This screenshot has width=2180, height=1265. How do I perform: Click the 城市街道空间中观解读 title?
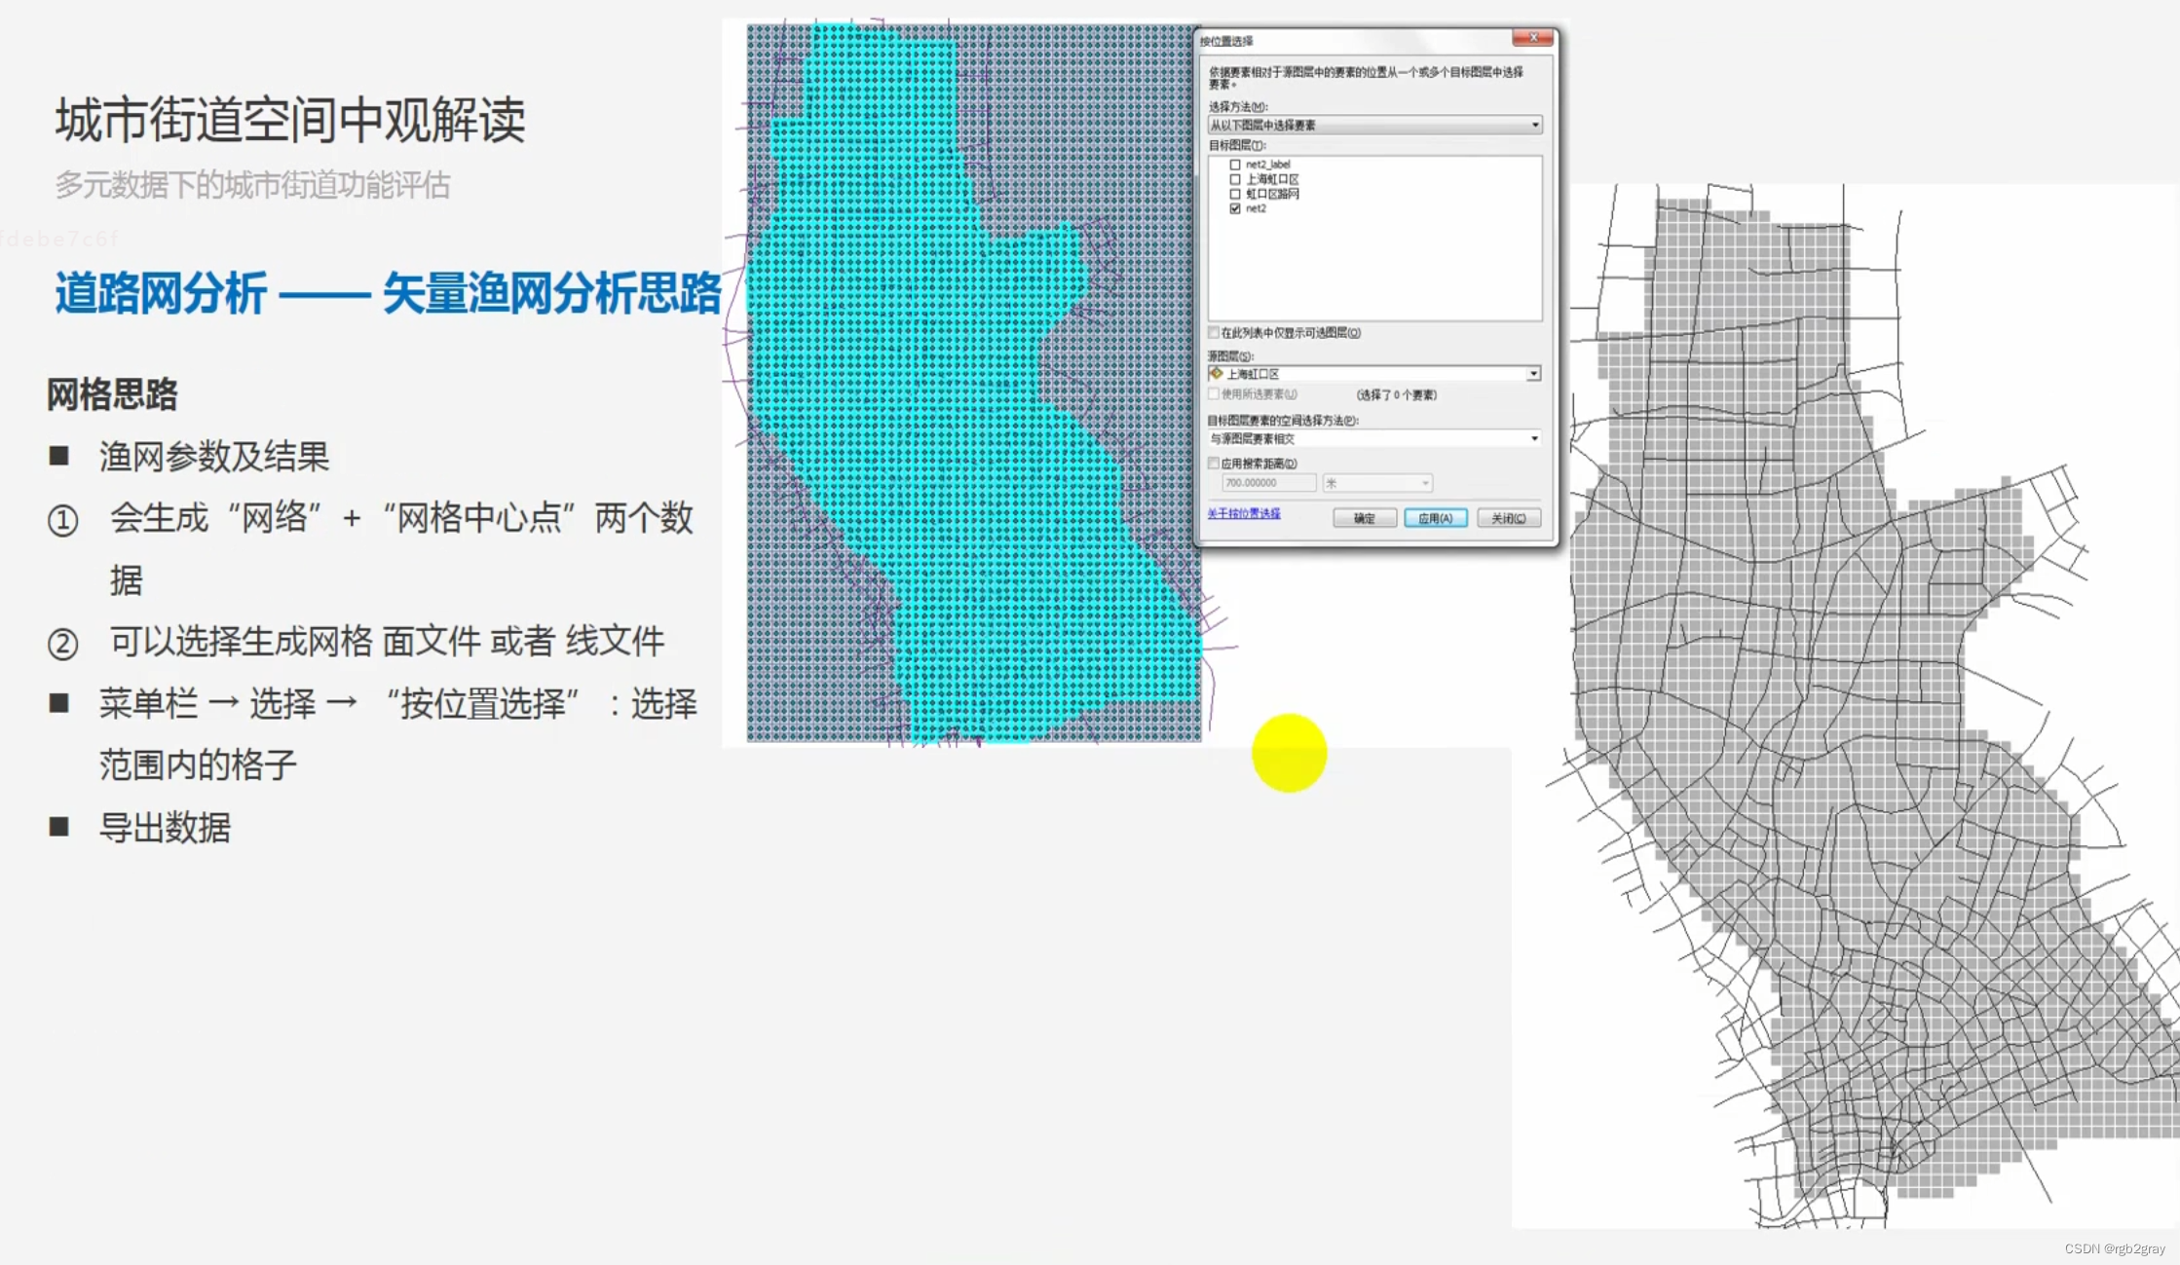290,120
